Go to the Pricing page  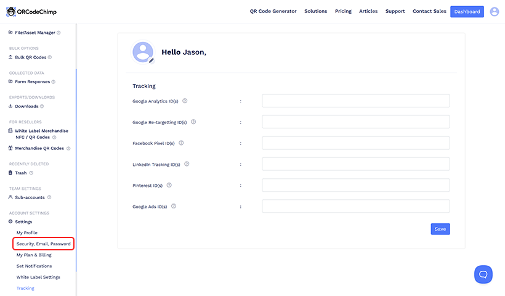coord(343,11)
